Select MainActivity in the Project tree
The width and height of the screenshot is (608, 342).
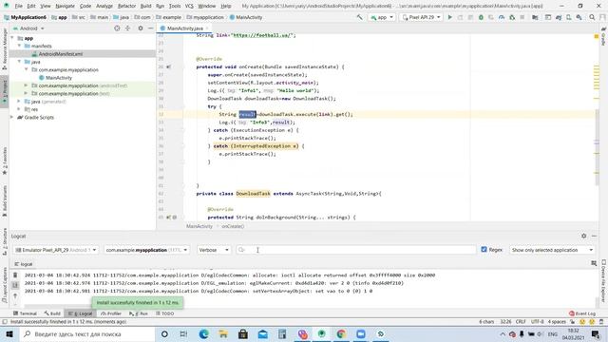[x=59, y=78]
